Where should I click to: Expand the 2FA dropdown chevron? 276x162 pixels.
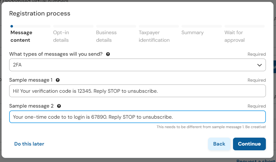(259, 65)
